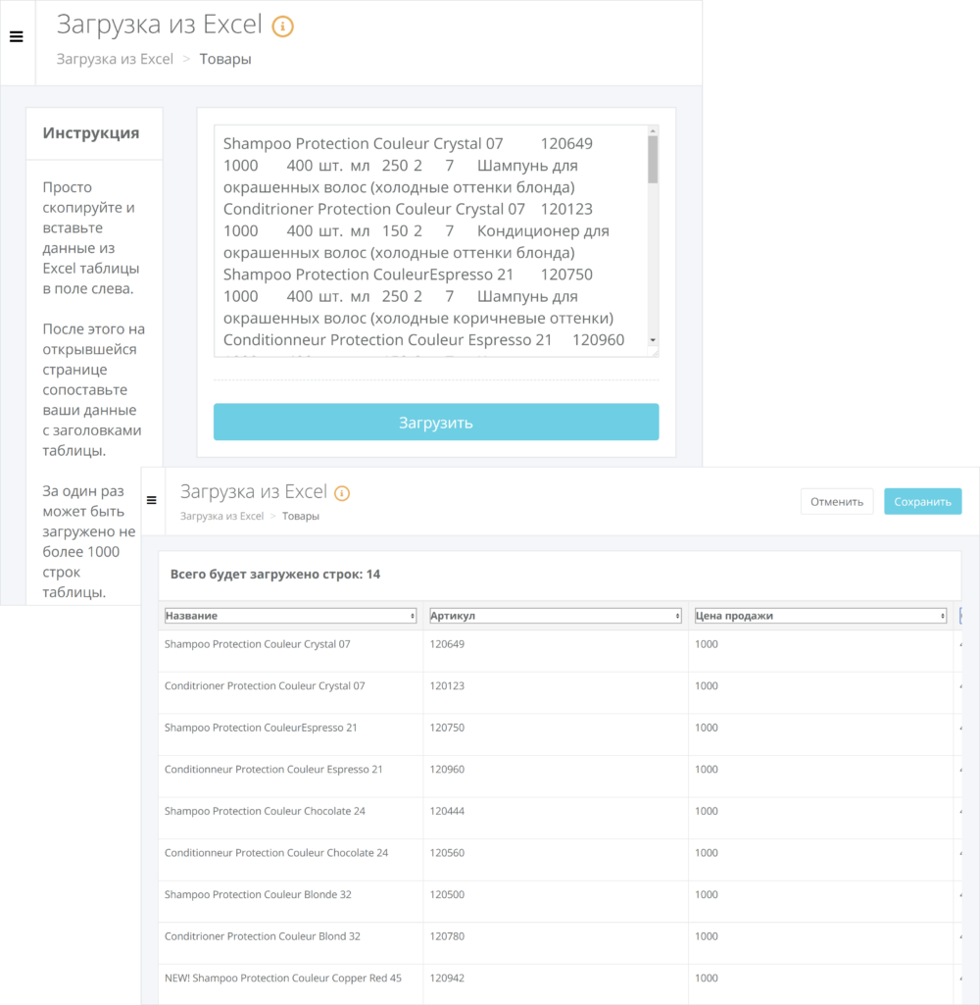
Task: Click price 1000 in the article 120960 row
Action: tap(707, 769)
